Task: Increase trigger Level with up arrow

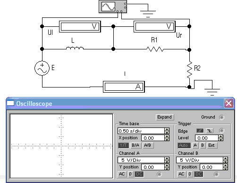Action: 221,136
